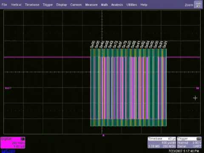Click the decoded byte label 0x4C
This screenshot has width=204, height=153.
point(102,45)
